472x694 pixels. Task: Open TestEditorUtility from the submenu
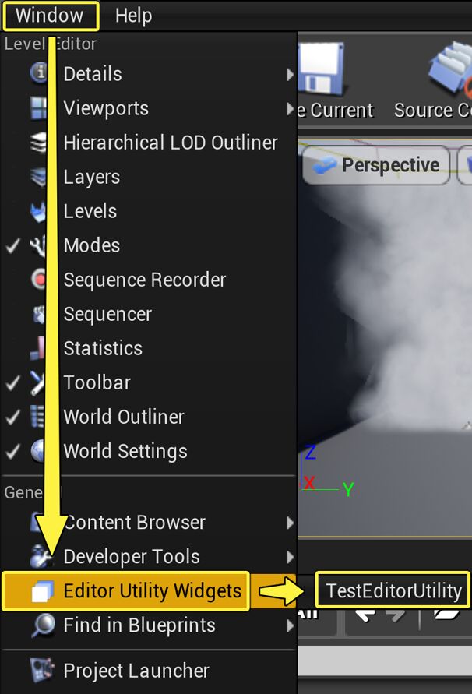(x=393, y=590)
